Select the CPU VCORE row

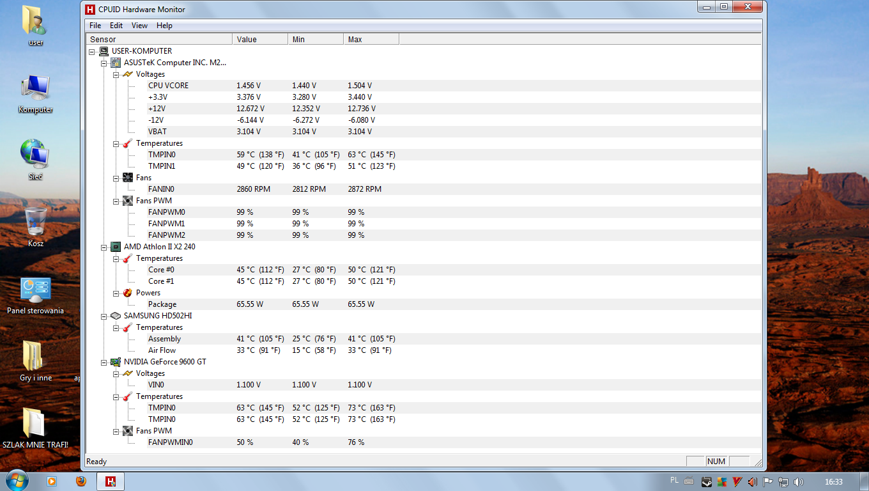click(x=454, y=86)
